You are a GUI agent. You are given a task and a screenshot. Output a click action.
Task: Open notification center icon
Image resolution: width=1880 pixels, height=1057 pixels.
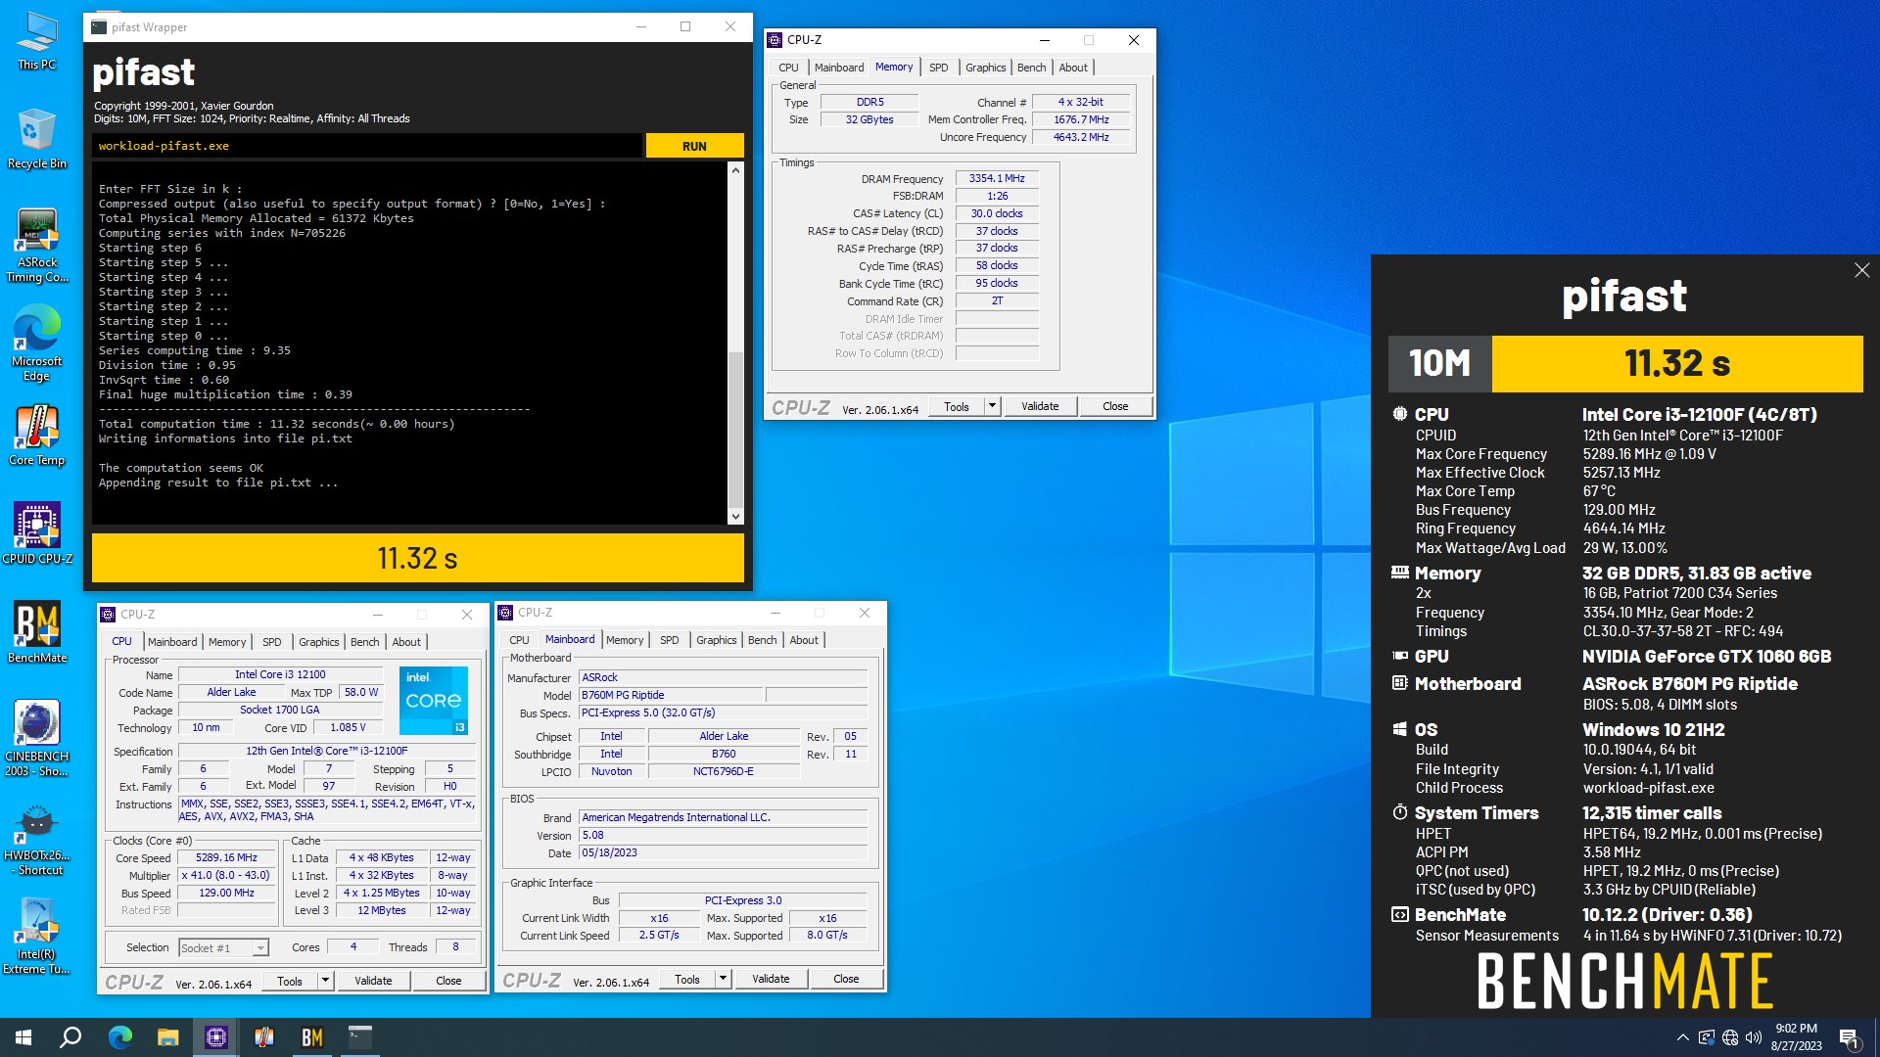coord(1849,1037)
